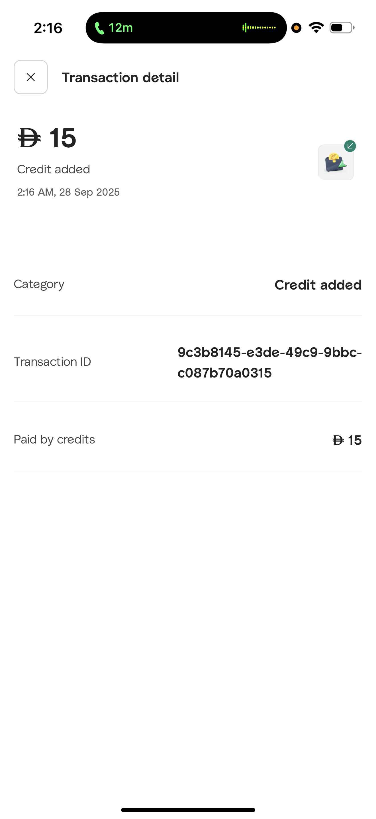Tap the Transaction ID label
Viewport: 376px width, 819px height.
pos(52,362)
